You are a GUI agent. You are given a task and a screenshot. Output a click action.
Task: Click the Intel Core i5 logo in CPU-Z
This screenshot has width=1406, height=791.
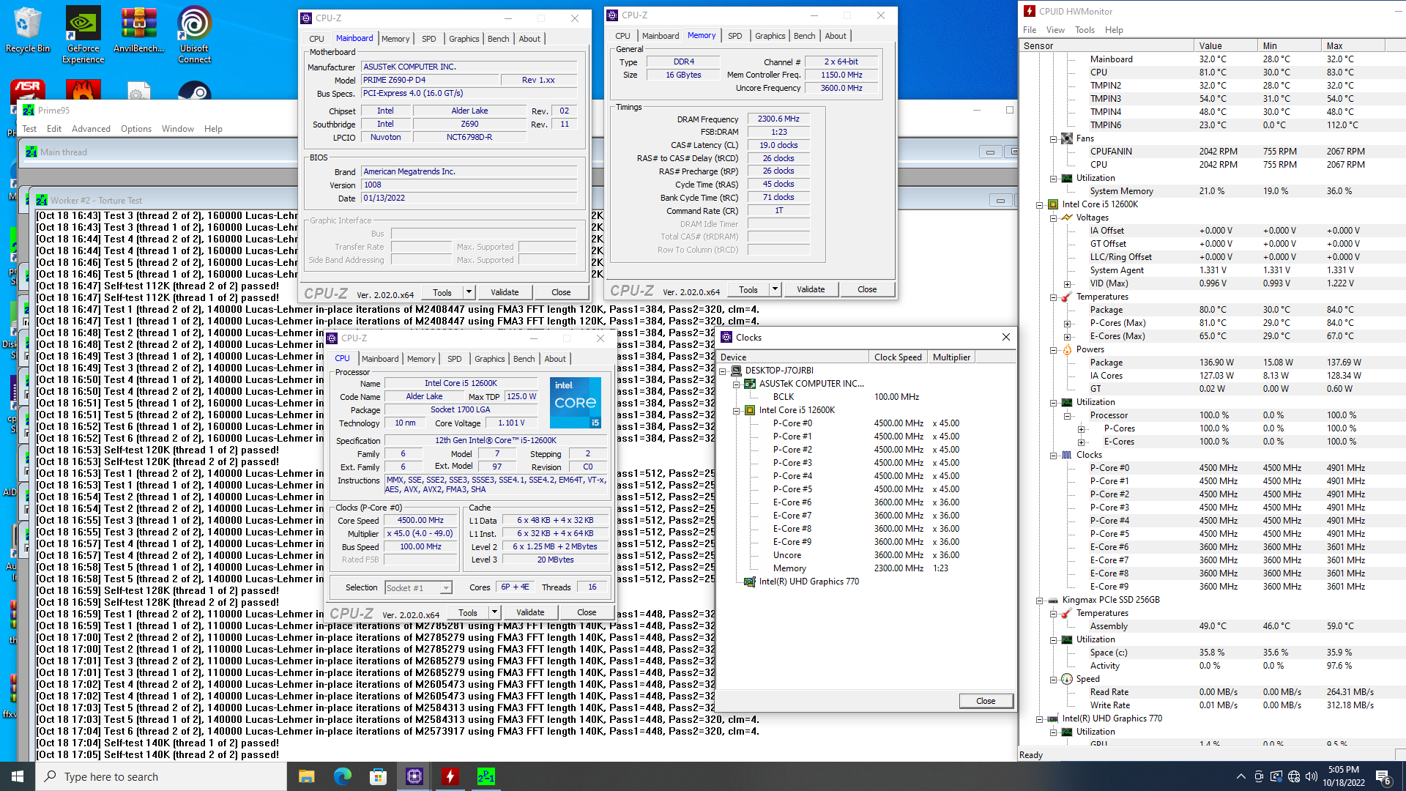click(576, 403)
